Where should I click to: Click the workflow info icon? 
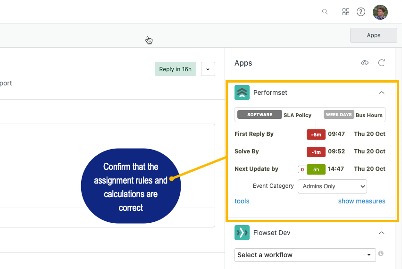pyautogui.click(x=381, y=253)
